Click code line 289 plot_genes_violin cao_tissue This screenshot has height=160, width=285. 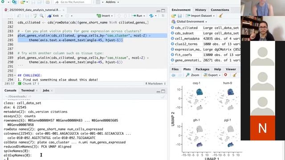[x=83, y=58]
